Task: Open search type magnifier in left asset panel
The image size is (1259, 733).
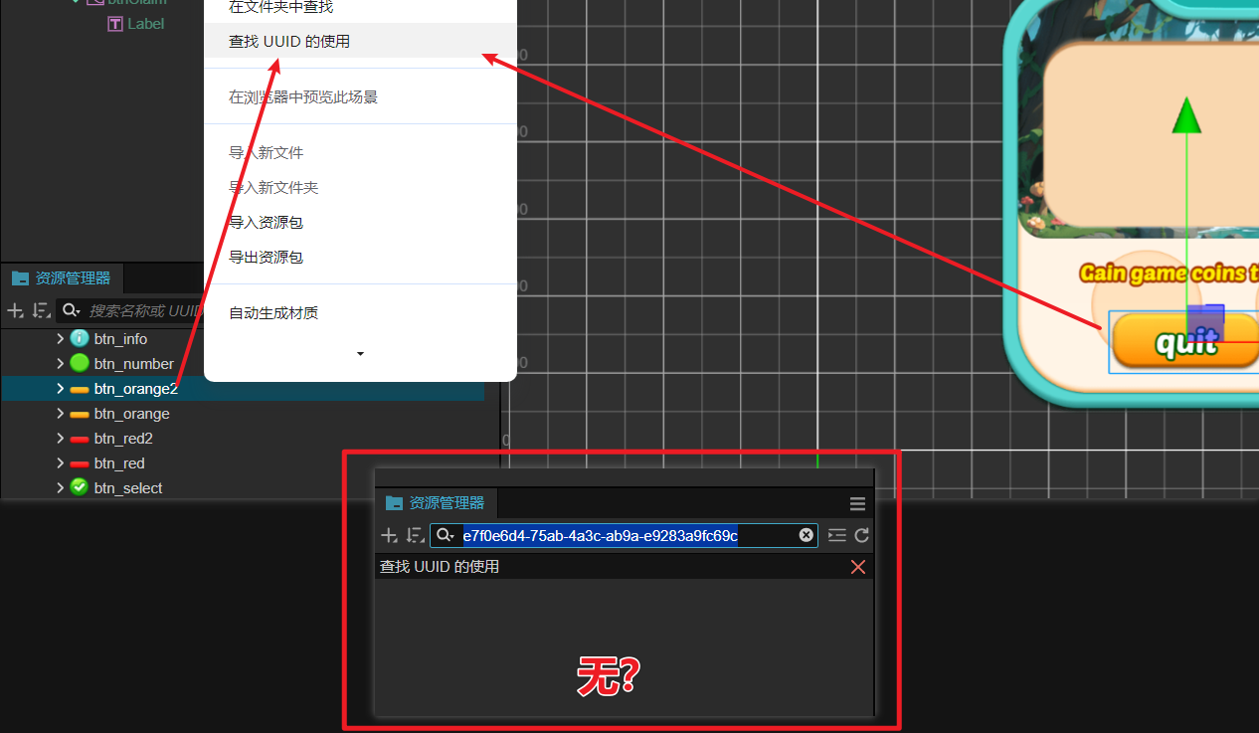Action: (71, 311)
